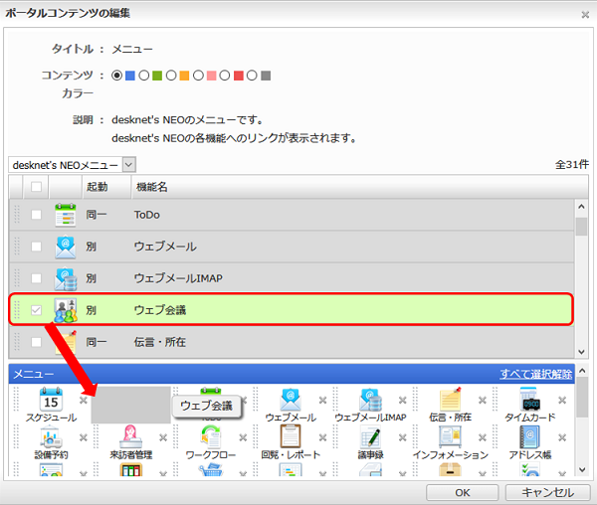Click the アドレス帳 icon
The width and height of the screenshot is (597, 505).
point(529,436)
